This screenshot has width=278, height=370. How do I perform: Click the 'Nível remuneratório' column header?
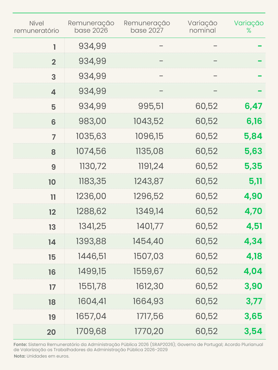pyautogui.click(x=37, y=27)
